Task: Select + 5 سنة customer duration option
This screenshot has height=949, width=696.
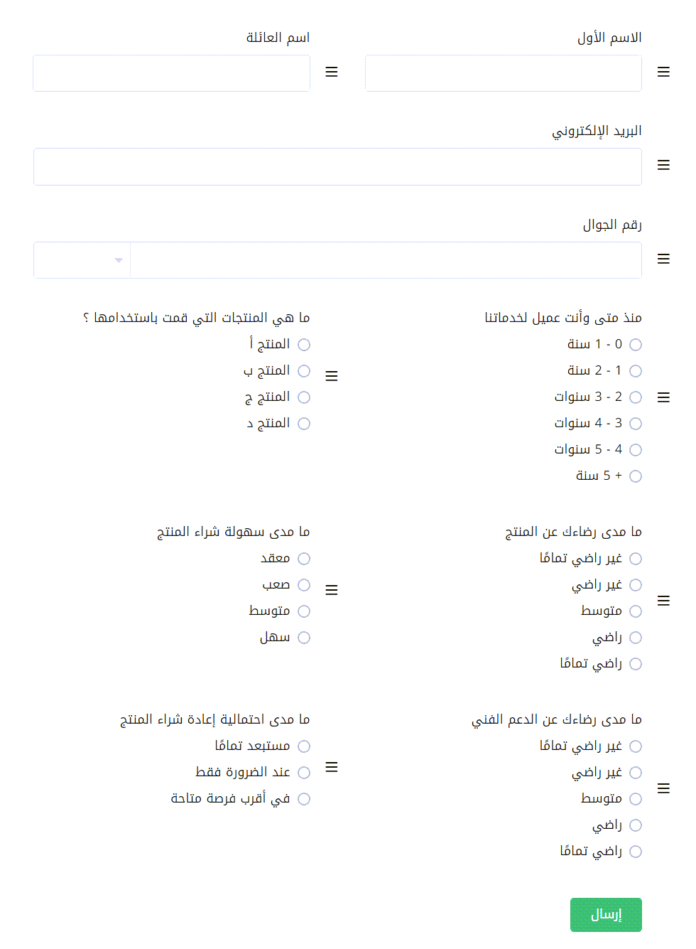Action: 636,476
